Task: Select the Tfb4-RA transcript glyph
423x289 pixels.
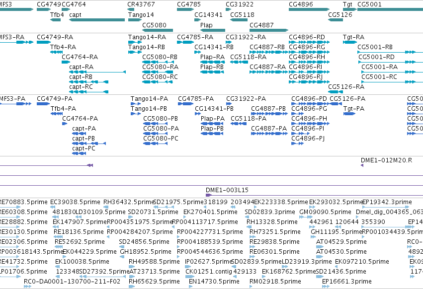Action: (56, 52)
